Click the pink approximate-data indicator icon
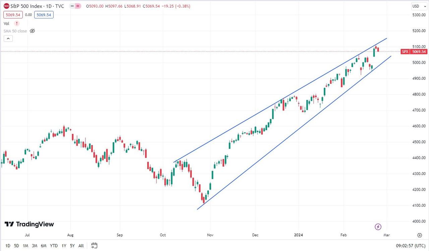 tap(78, 6)
